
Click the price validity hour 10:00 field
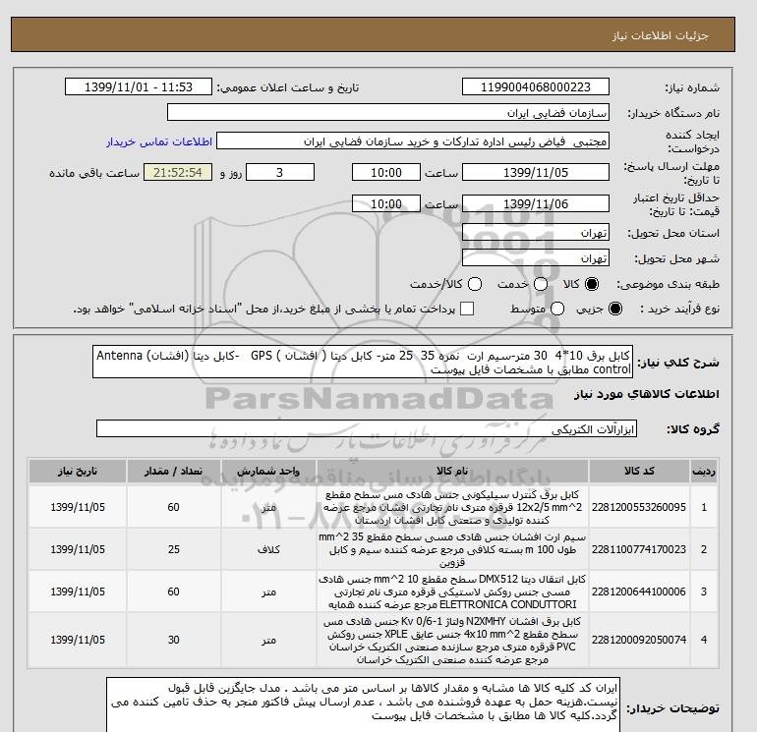pyautogui.click(x=386, y=203)
